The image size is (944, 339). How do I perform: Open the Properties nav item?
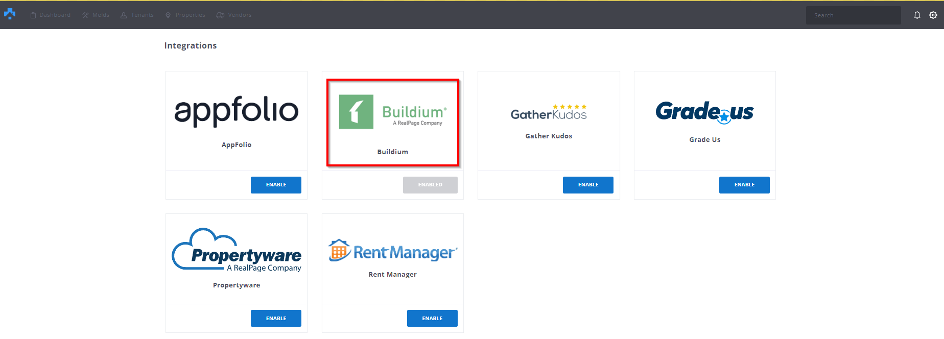coord(185,15)
